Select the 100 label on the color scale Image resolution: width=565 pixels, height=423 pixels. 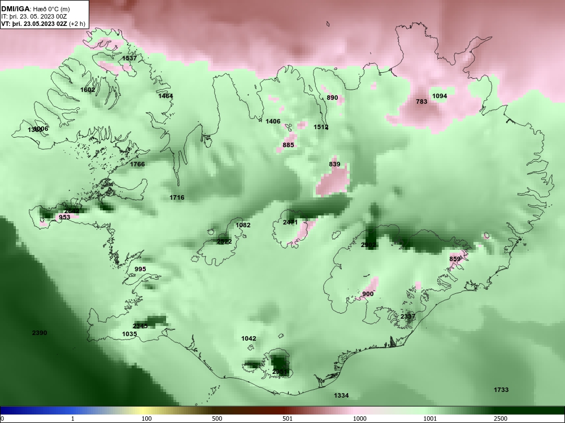(147, 418)
